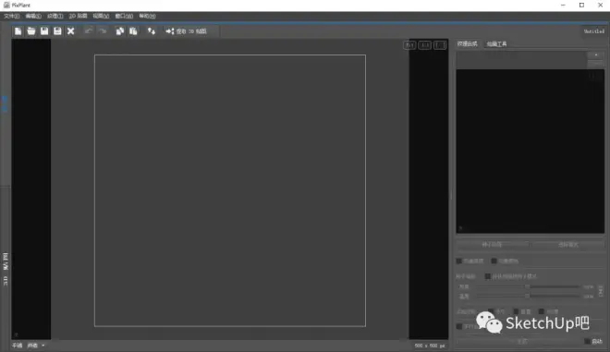Click the 1:1 zoom button above the canvas

pyautogui.click(x=425, y=45)
